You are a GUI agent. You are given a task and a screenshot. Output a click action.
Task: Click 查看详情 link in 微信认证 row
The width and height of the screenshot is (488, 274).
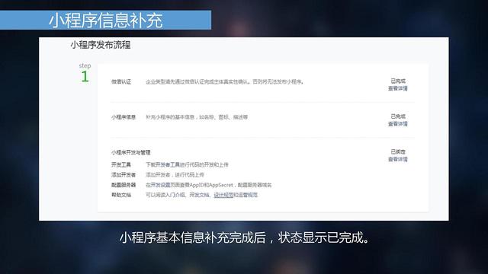coord(398,88)
